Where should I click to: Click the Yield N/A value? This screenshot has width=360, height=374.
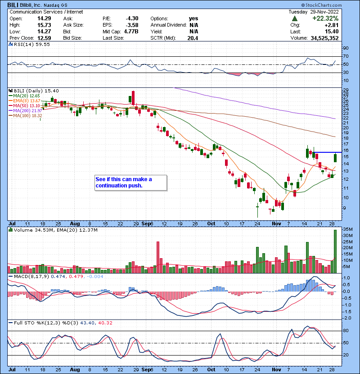click(x=193, y=32)
